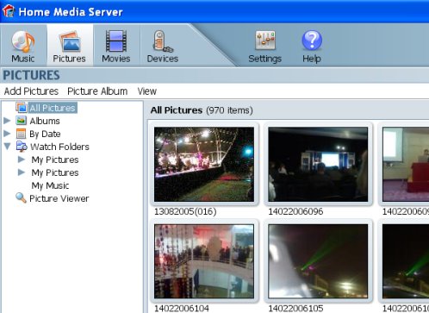
Task: Open the Movies filmstrip icon
Action: click(116, 41)
